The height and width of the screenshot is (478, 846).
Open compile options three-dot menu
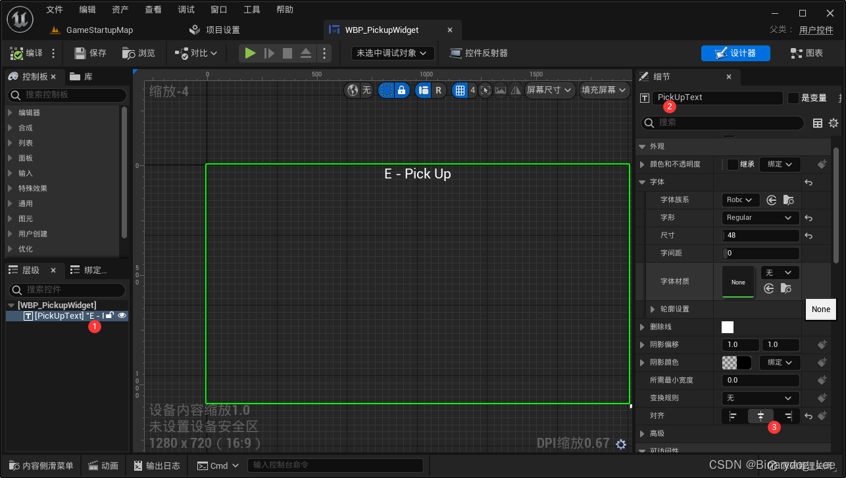(x=53, y=53)
